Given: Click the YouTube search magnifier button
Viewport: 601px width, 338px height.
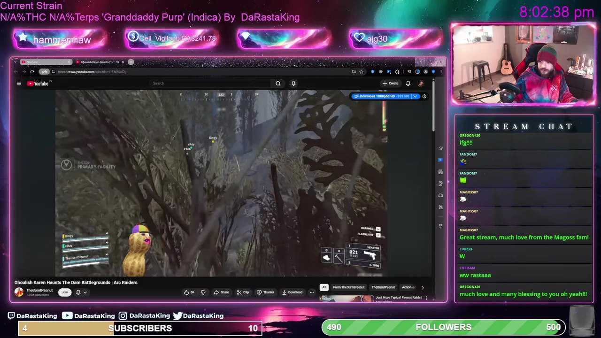Looking at the screenshot, I should tap(278, 84).
